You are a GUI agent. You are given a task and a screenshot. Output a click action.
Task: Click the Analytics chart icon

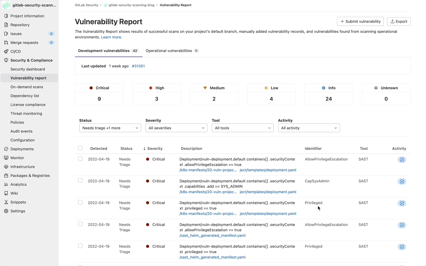[x=6, y=184]
